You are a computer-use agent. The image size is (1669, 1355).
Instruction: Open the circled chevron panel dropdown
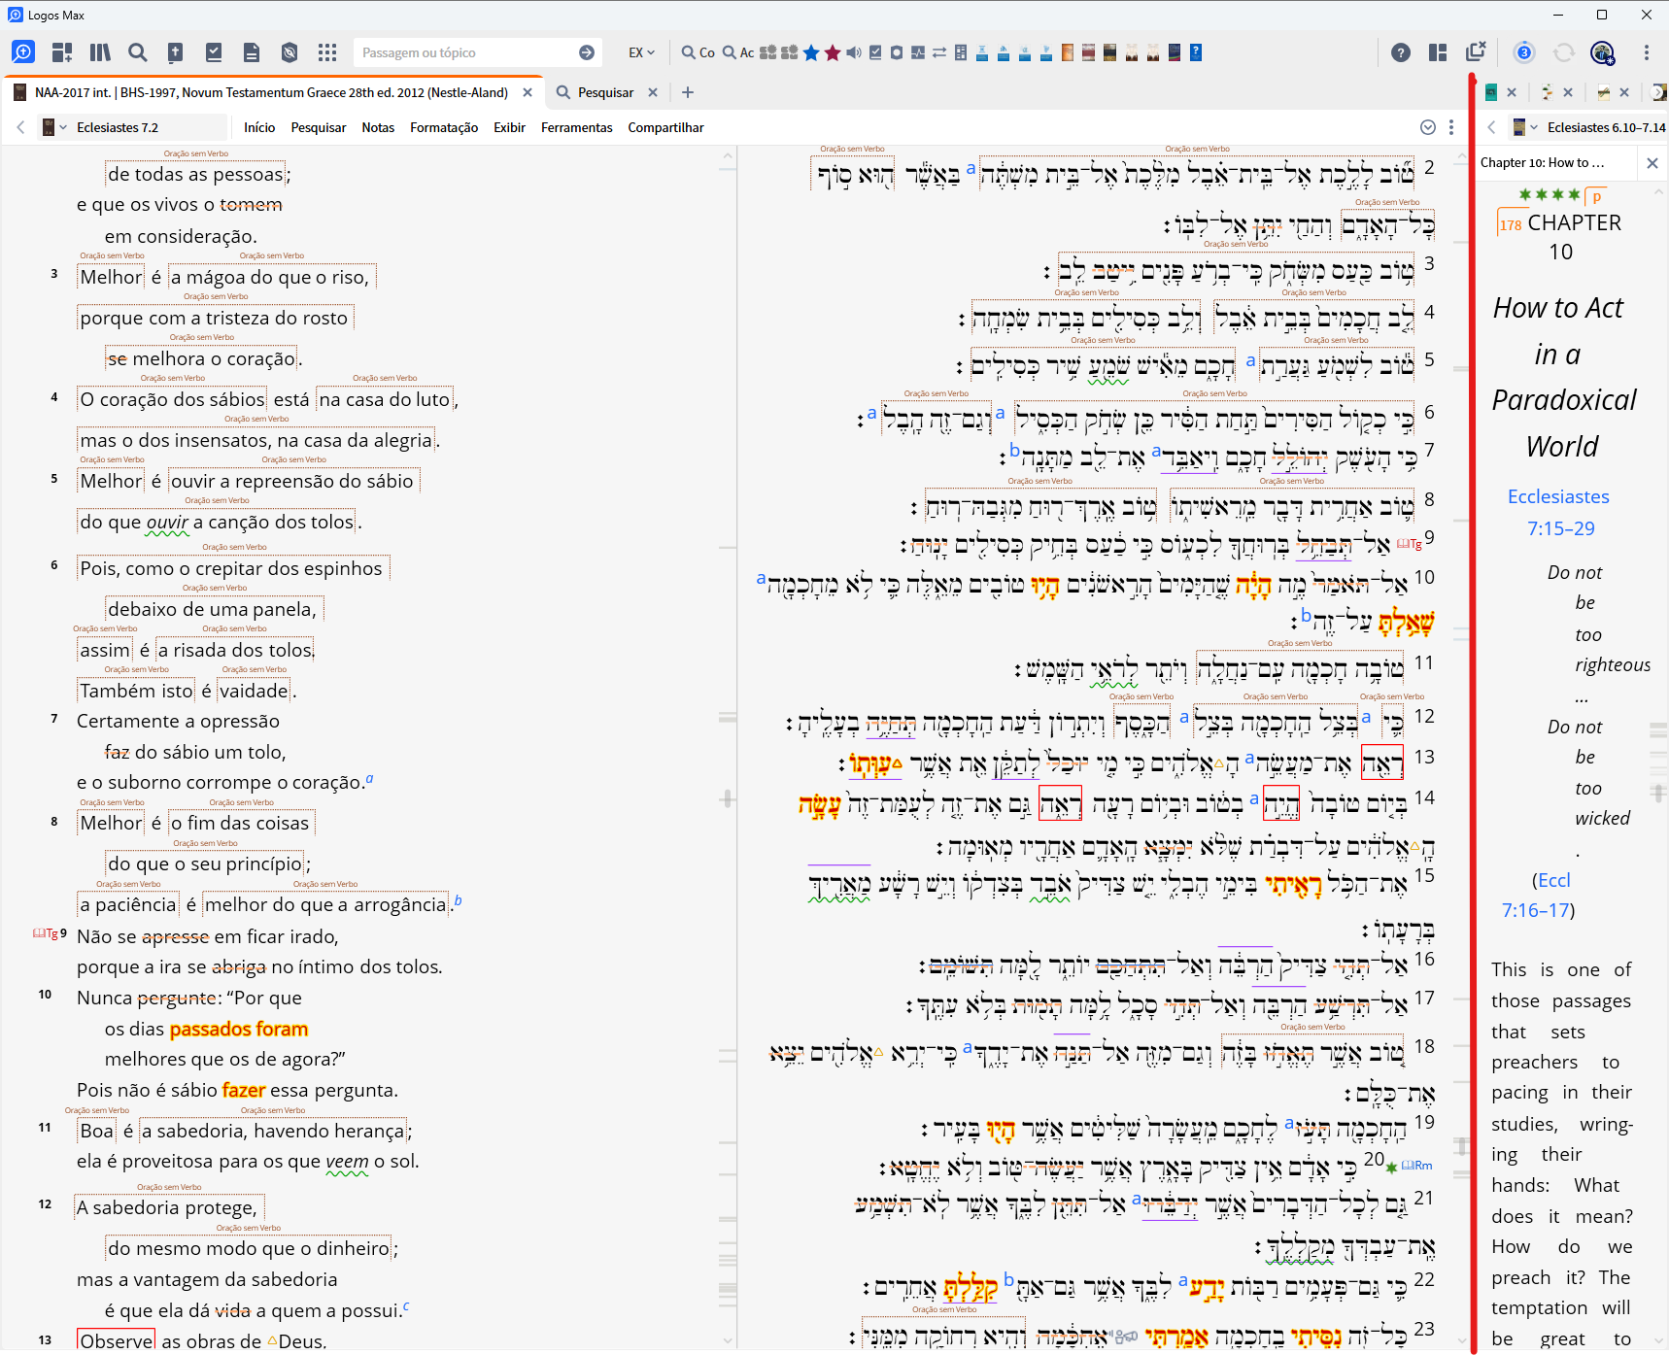pos(1428,127)
